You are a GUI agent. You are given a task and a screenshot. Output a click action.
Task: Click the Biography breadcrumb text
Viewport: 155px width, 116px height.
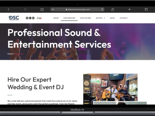19,54
